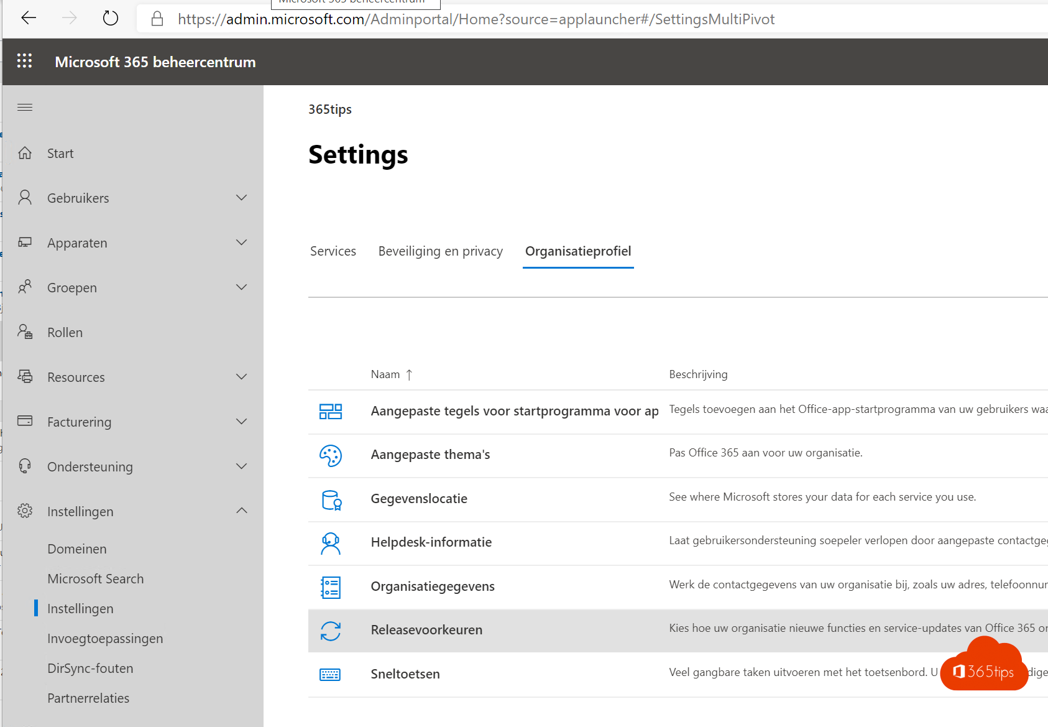
Task: Collapse the navigation hamburger menu
Action: point(25,108)
